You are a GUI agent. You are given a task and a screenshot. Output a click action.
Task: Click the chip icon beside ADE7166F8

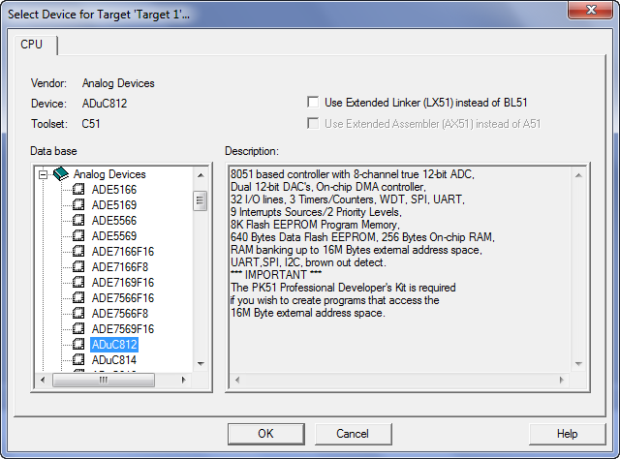pyautogui.click(x=78, y=267)
